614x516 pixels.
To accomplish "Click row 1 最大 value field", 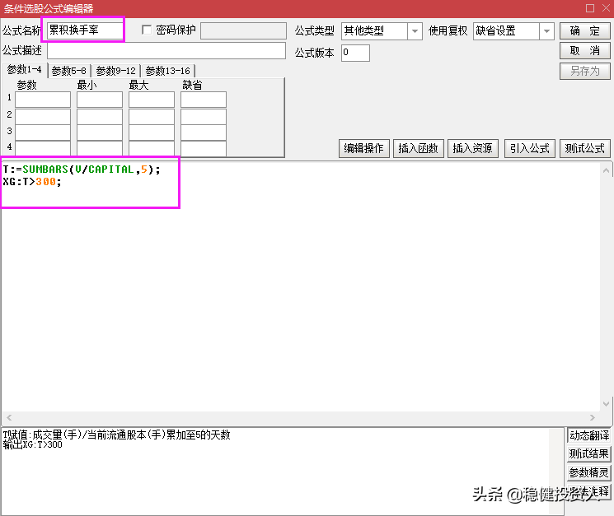I will (152, 100).
